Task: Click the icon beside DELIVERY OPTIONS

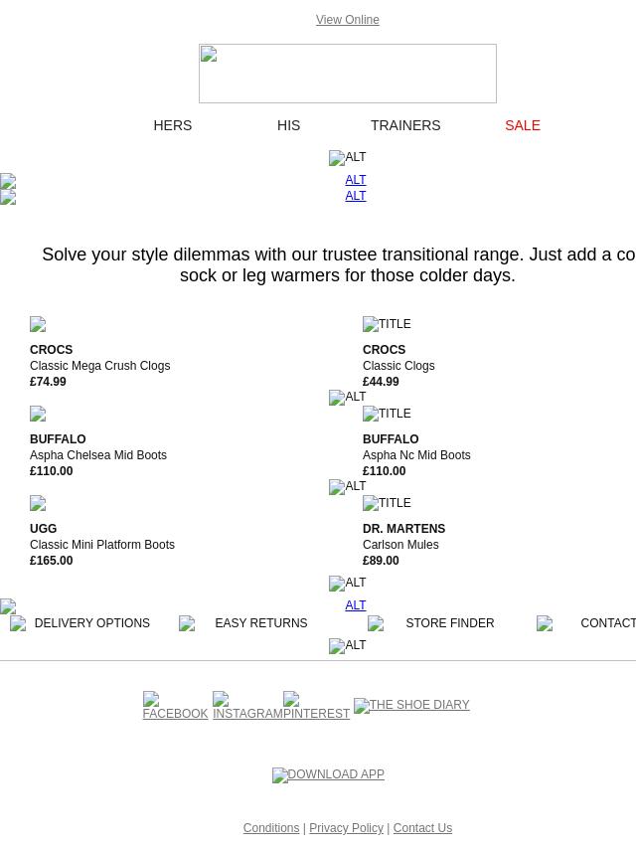Action: (x=18, y=623)
